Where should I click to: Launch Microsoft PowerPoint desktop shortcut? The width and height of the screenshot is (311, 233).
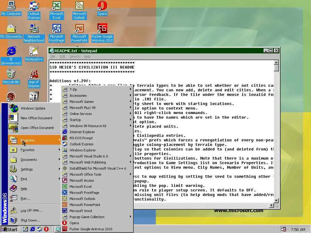(x=79, y=33)
